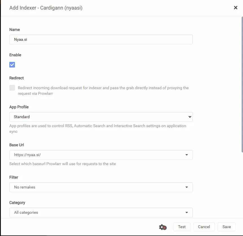This screenshot has height=236, width=243.
Task: Open the Filter dropdown showing No remakes
Action: pyautogui.click(x=101, y=187)
